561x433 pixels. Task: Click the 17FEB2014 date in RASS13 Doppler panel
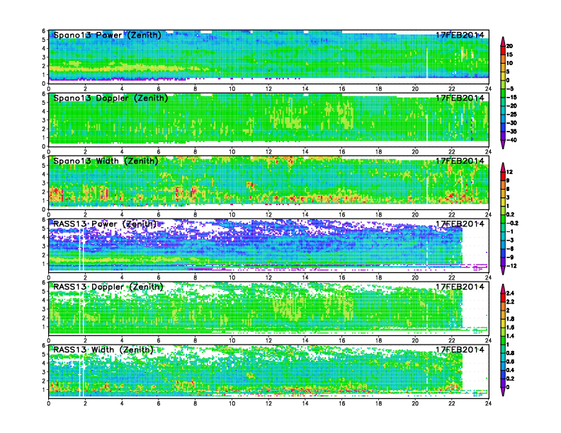460,287
